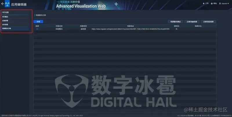The width and height of the screenshot is (232, 117).
Task: Click the 无 authorization code cell
Action: [176, 29]
